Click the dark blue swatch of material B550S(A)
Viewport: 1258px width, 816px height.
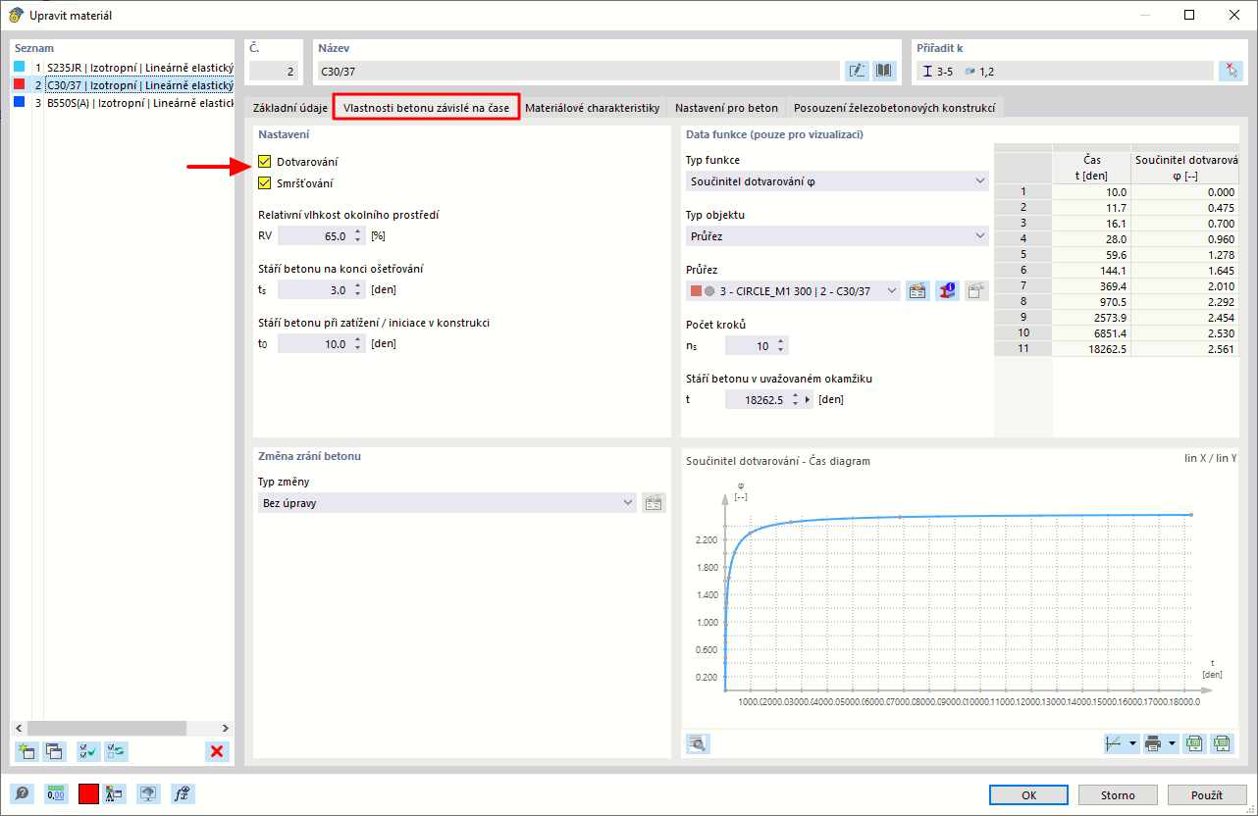(19, 101)
